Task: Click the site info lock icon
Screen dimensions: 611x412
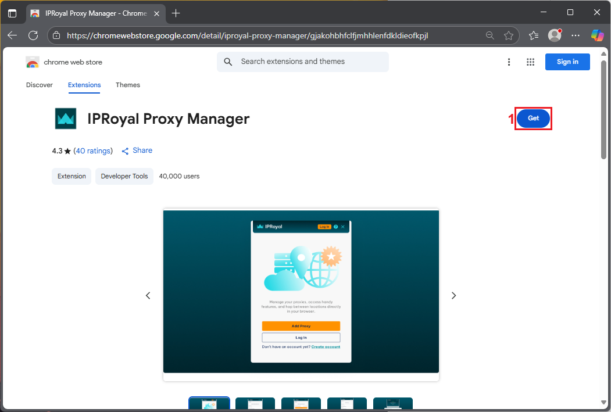Action: 56,35
